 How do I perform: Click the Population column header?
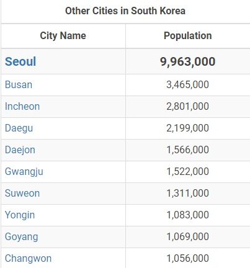(x=188, y=35)
